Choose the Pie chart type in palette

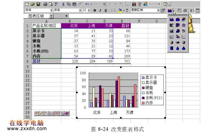(172, 43)
